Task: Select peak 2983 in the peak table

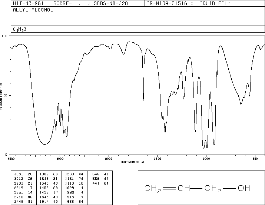Action: [19, 183]
